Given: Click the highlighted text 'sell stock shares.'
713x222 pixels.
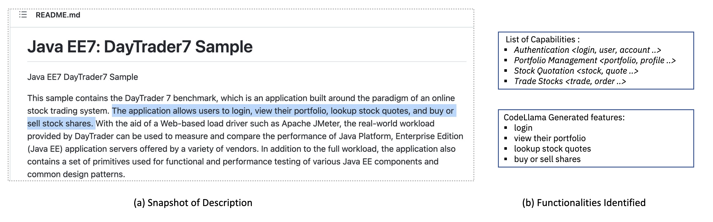Looking at the screenshot, I should click(60, 123).
